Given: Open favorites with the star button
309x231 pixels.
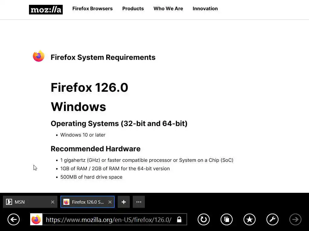Looking at the screenshot, I should pos(250,219).
